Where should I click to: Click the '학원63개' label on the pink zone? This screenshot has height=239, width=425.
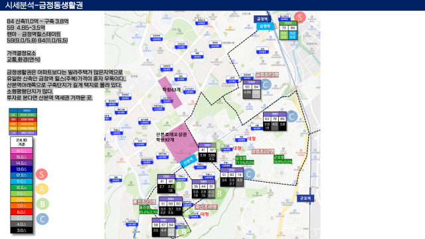point(171,90)
